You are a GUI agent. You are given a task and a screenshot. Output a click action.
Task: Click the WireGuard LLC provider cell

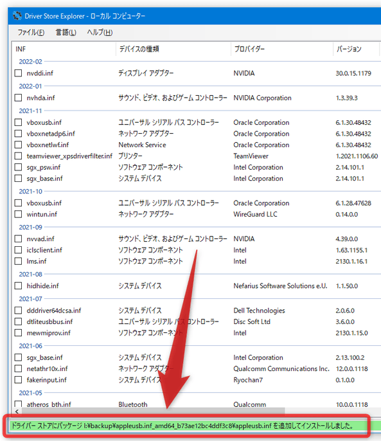point(255,214)
